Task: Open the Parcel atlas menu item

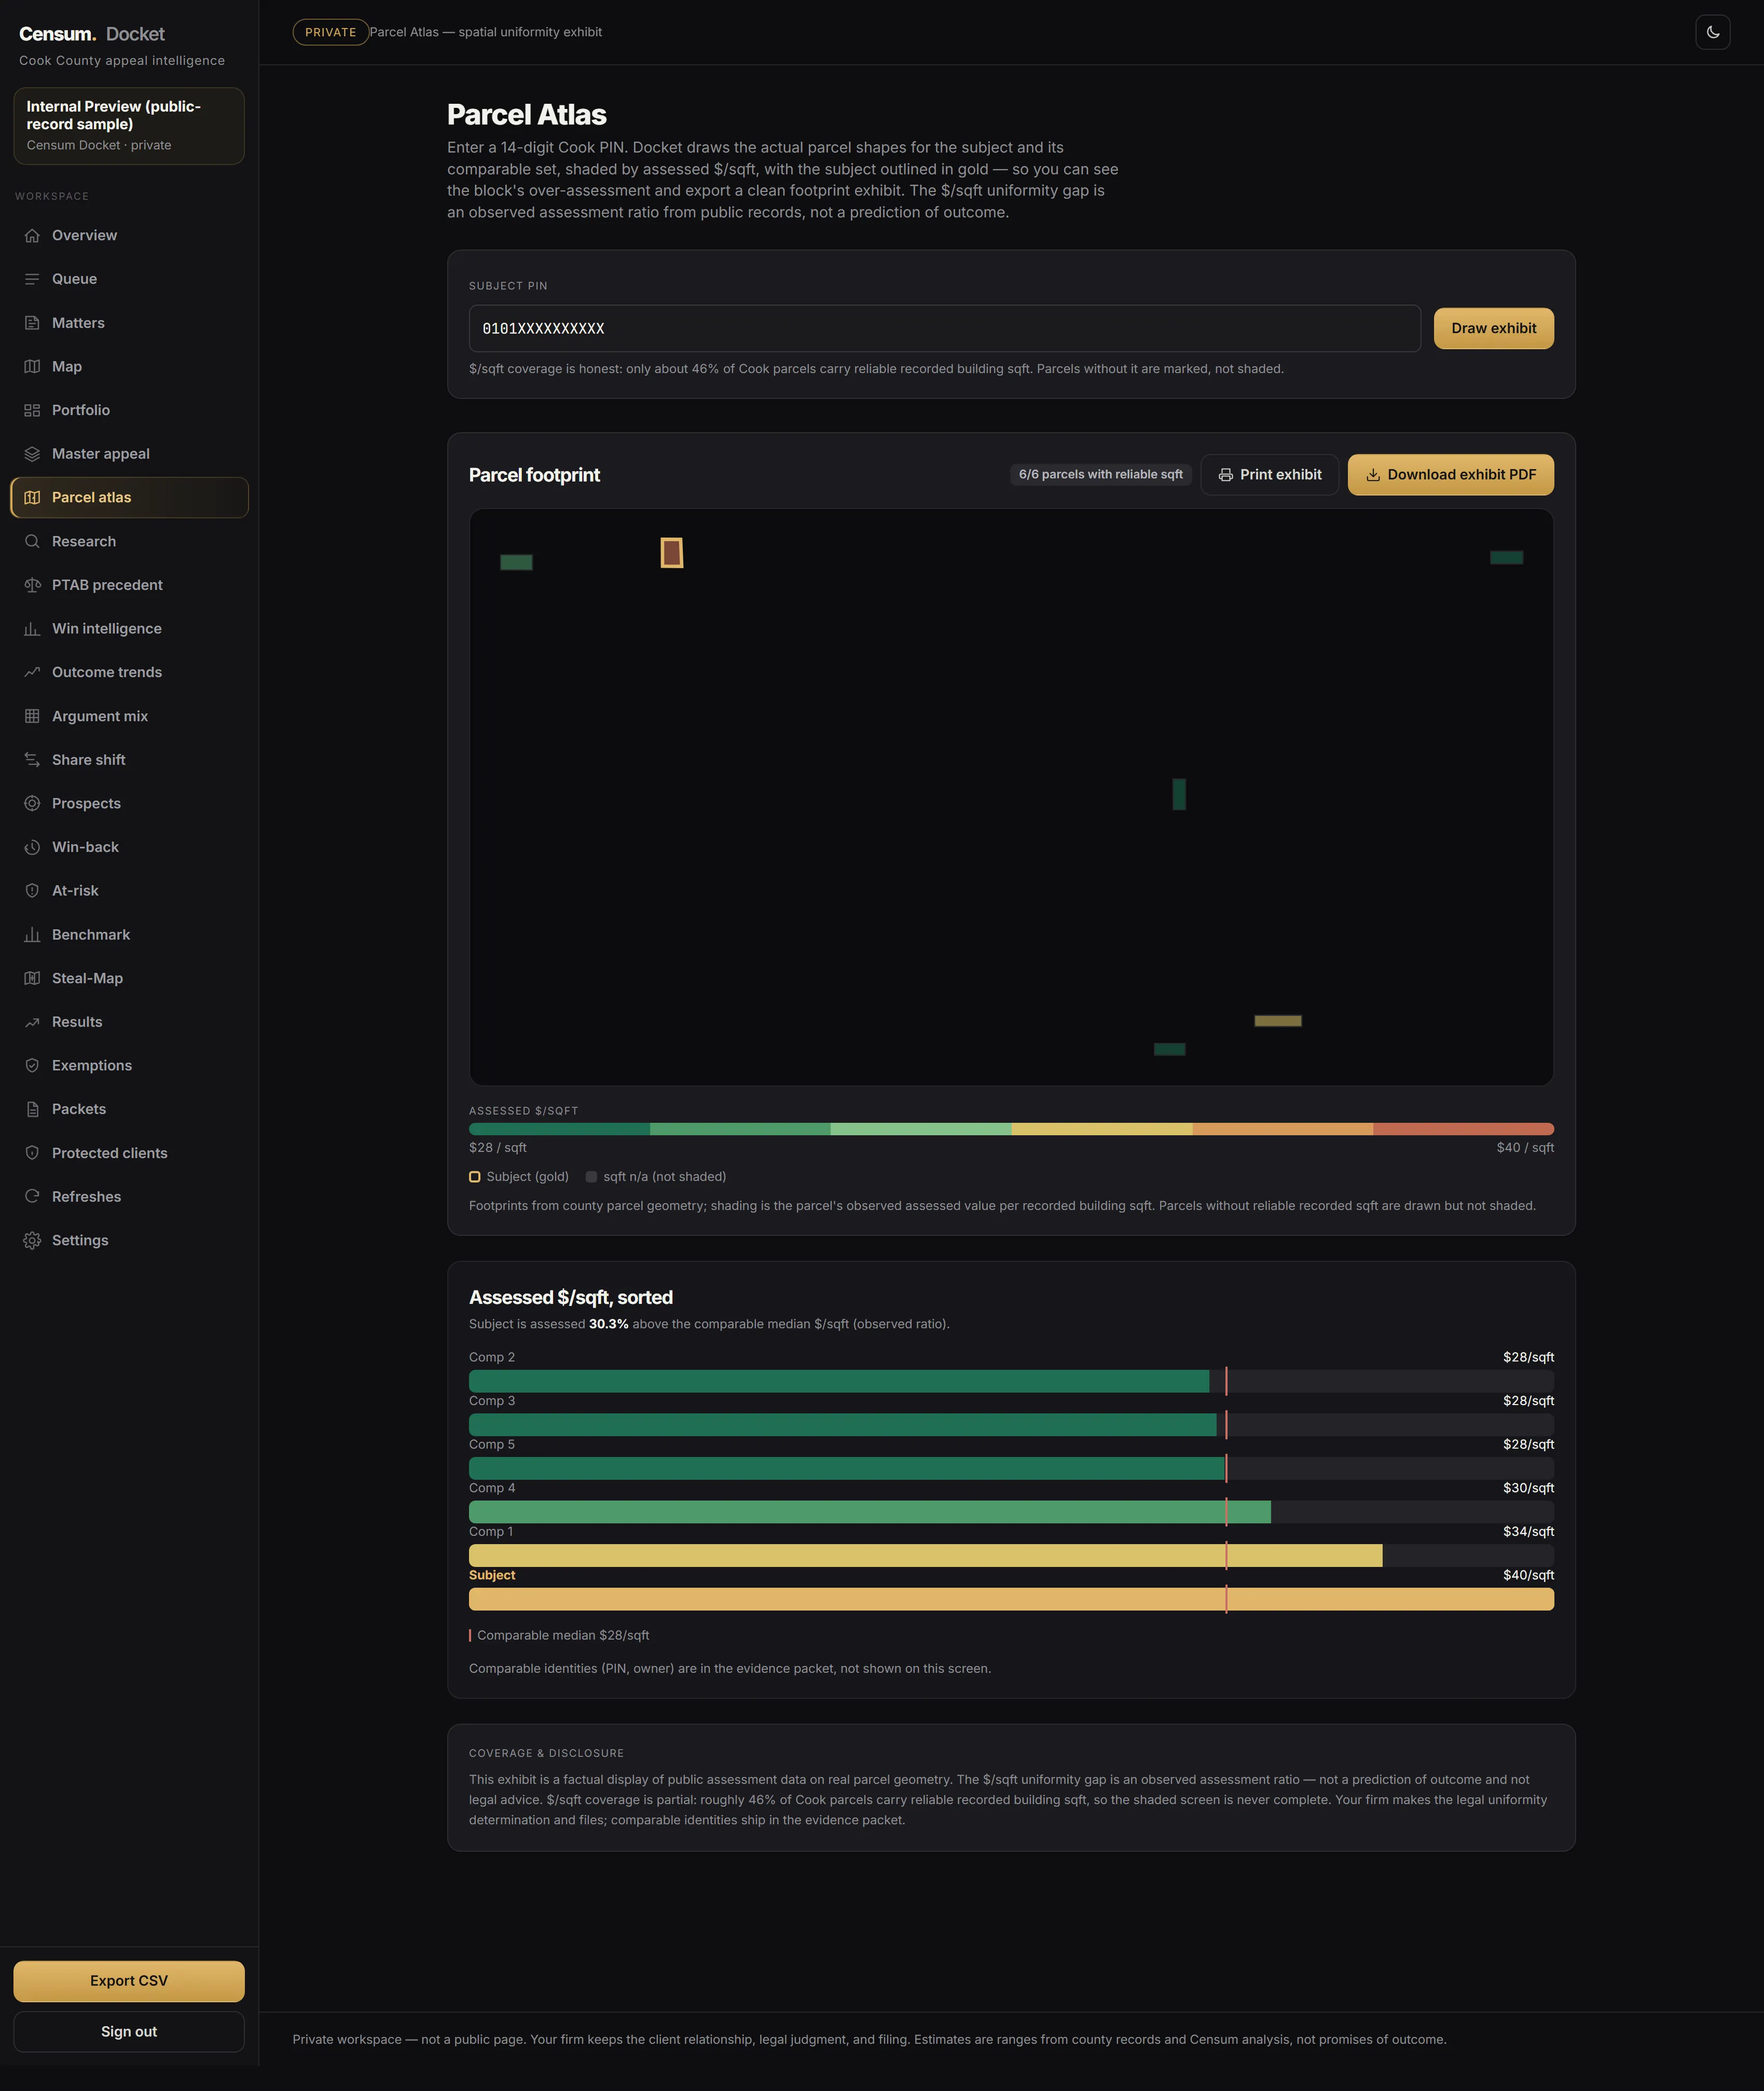Action: (129, 497)
